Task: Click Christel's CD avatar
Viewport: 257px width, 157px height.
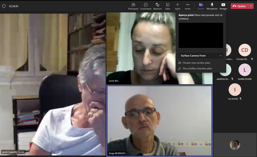Action: pyautogui.click(x=244, y=50)
